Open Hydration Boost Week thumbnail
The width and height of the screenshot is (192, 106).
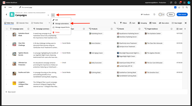tap(14, 34)
